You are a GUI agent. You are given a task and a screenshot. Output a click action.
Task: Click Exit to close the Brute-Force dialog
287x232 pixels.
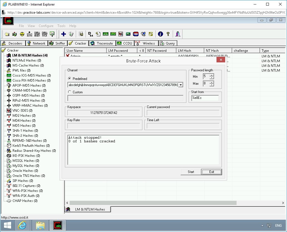(x=211, y=172)
